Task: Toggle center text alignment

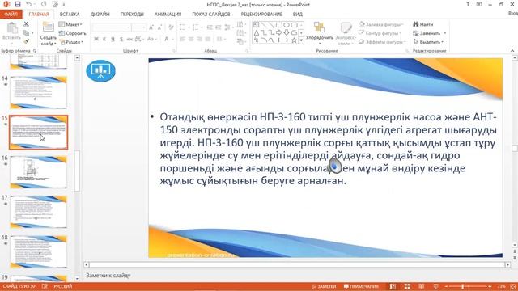Action: pos(191,39)
